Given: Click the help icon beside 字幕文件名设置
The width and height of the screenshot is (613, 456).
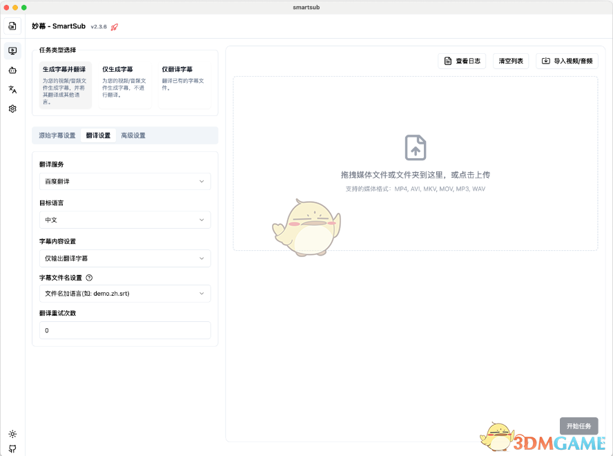Looking at the screenshot, I should [89, 278].
